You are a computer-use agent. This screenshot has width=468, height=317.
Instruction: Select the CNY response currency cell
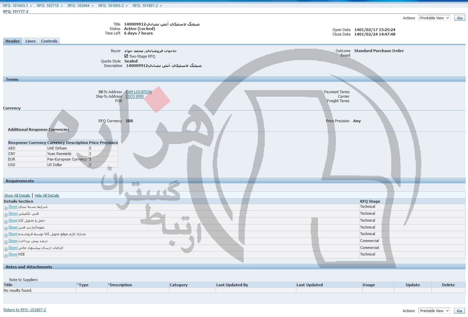[x=27, y=154]
